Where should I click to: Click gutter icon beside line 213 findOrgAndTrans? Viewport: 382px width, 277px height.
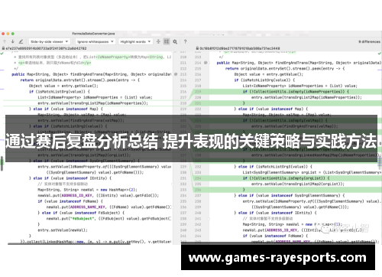click(x=176, y=74)
